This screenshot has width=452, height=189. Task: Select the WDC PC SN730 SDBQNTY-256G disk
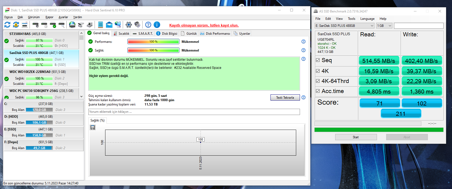point(41,94)
